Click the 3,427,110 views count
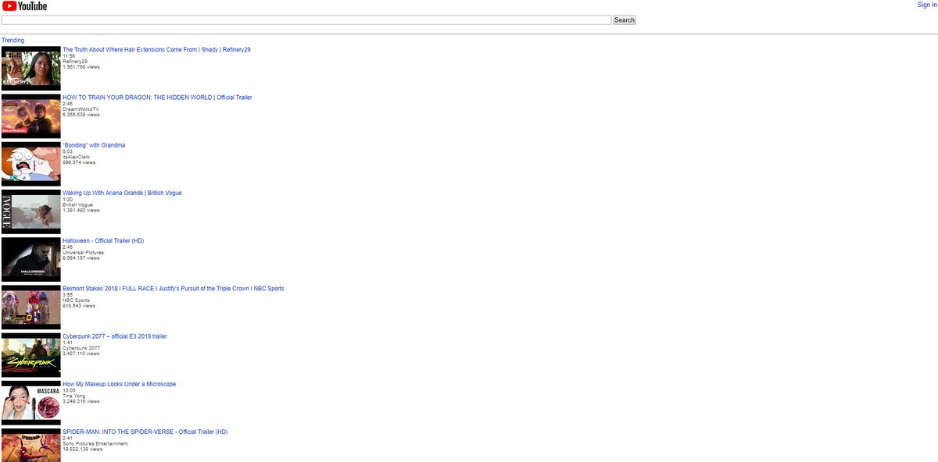This screenshot has height=462, width=938. [x=81, y=353]
